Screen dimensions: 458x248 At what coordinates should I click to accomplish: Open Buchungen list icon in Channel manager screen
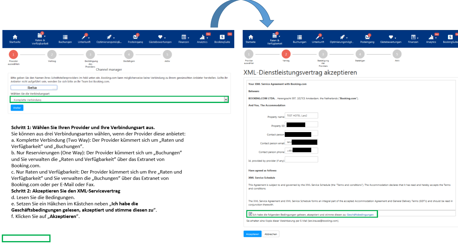point(65,37)
